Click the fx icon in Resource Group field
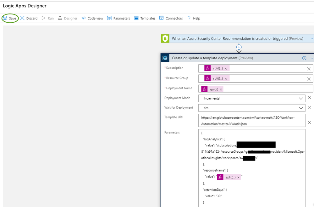 [x=207, y=79]
